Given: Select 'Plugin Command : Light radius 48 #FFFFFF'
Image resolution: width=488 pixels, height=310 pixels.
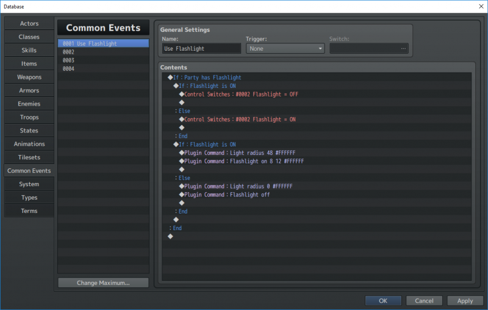Looking at the screenshot, I should pyautogui.click(x=317, y=153).
